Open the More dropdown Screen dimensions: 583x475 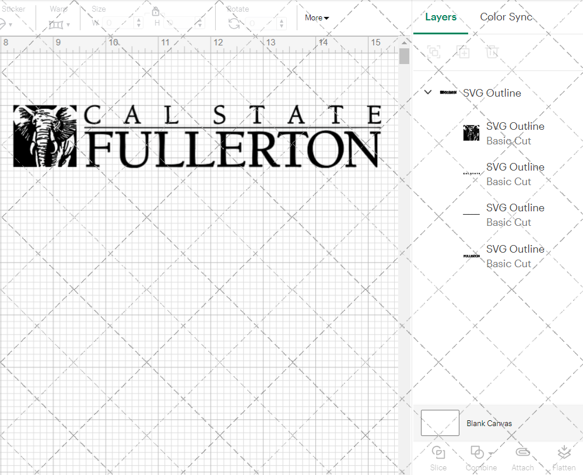[x=317, y=18]
